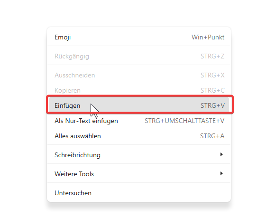Choose the greyed-out Rückgängig entry
This screenshot has width=257, height=219.
[x=139, y=56]
